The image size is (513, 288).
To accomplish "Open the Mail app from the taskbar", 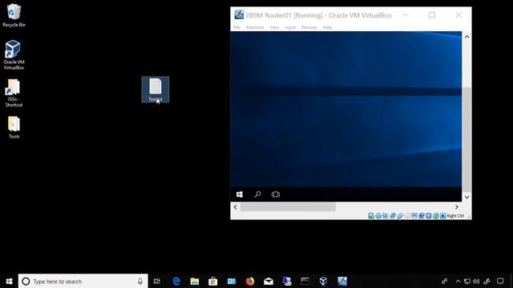I will [x=269, y=281].
